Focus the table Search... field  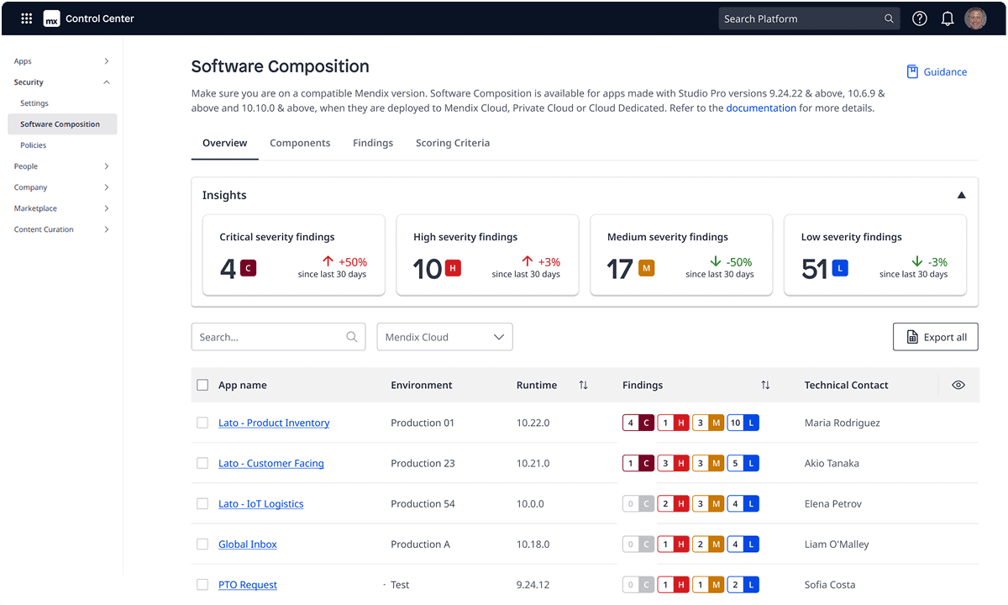point(278,337)
